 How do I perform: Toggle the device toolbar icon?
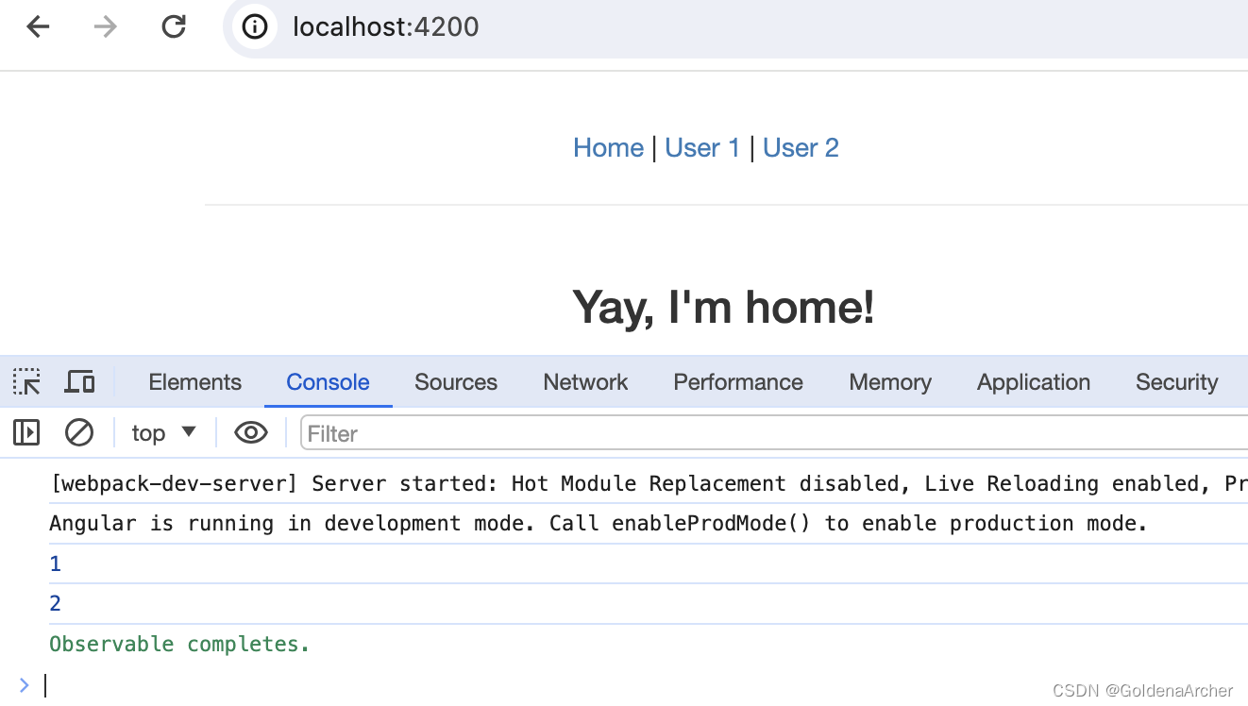[79, 382]
